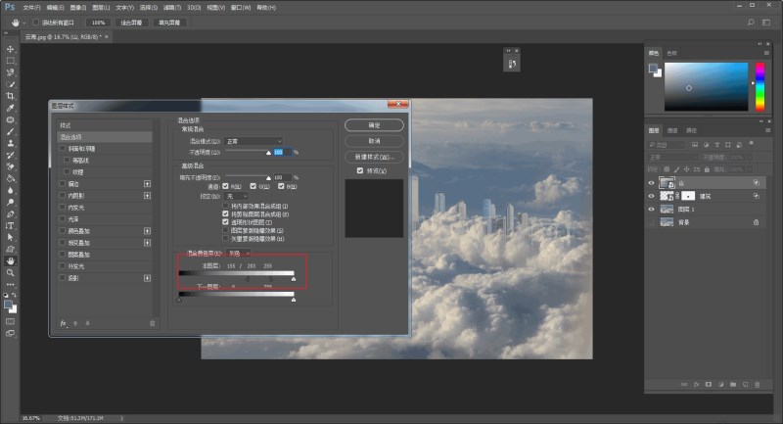
Task: Open the 混合模式 blend mode dropdown
Action: (x=253, y=141)
